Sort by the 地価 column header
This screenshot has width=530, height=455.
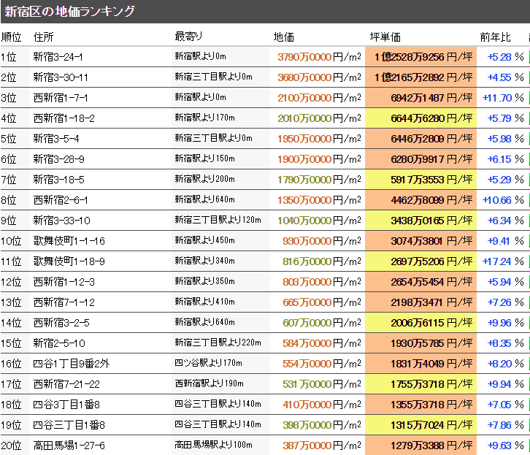click(x=284, y=37)
